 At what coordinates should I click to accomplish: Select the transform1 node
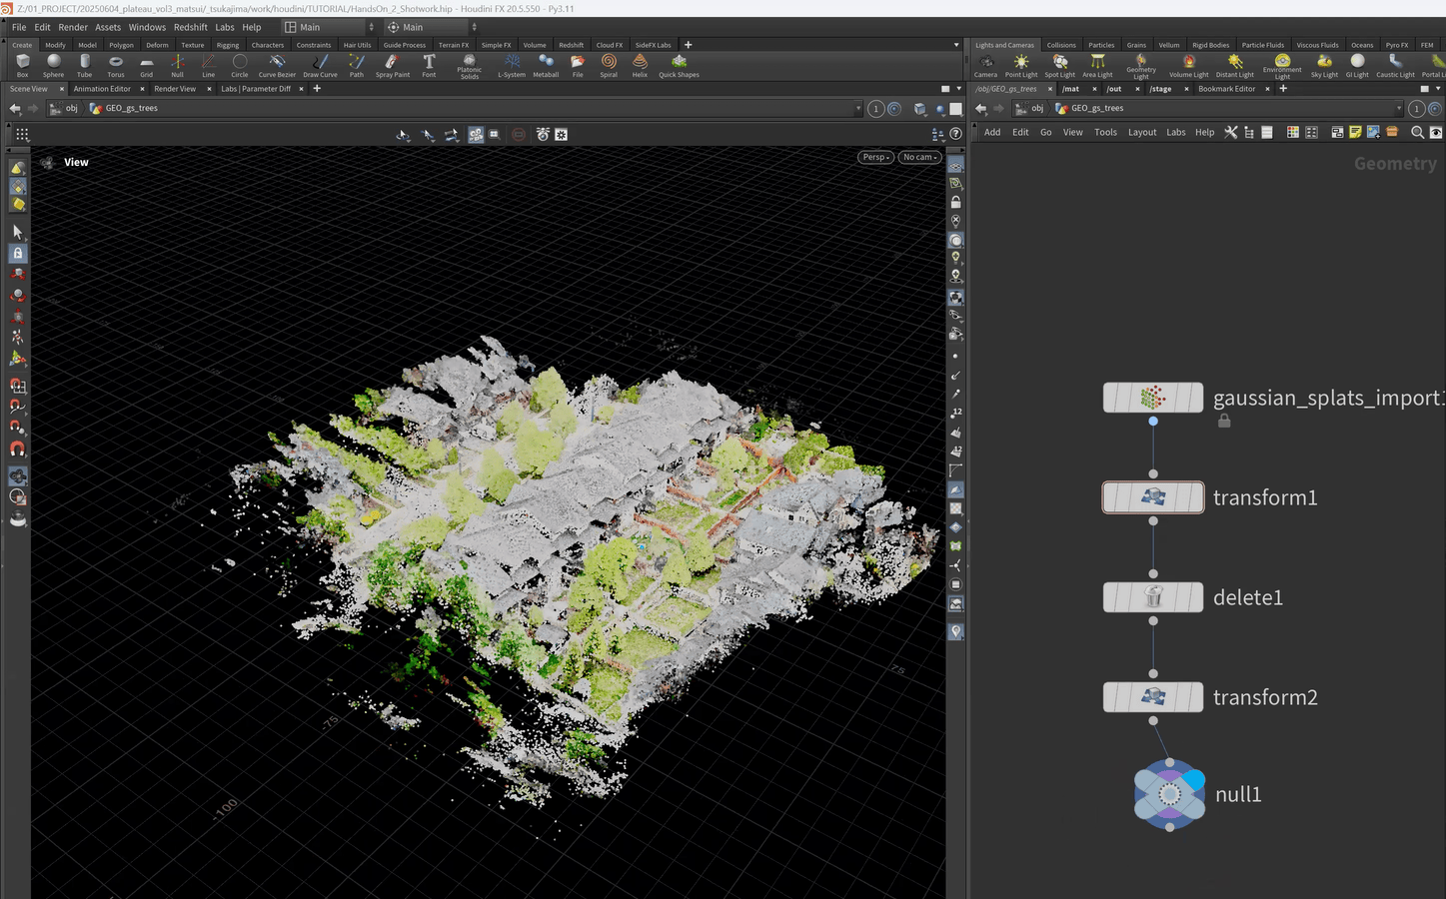click(x=1153, y=497)
